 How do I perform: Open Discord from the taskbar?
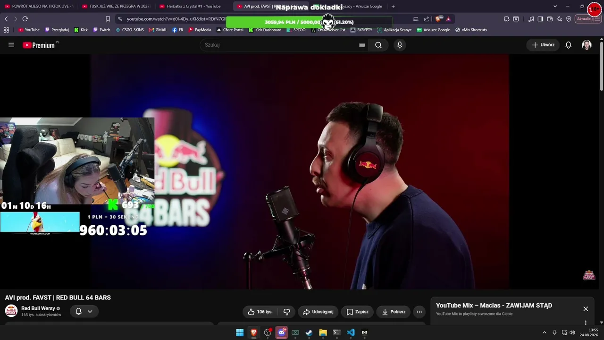point(282,332)
